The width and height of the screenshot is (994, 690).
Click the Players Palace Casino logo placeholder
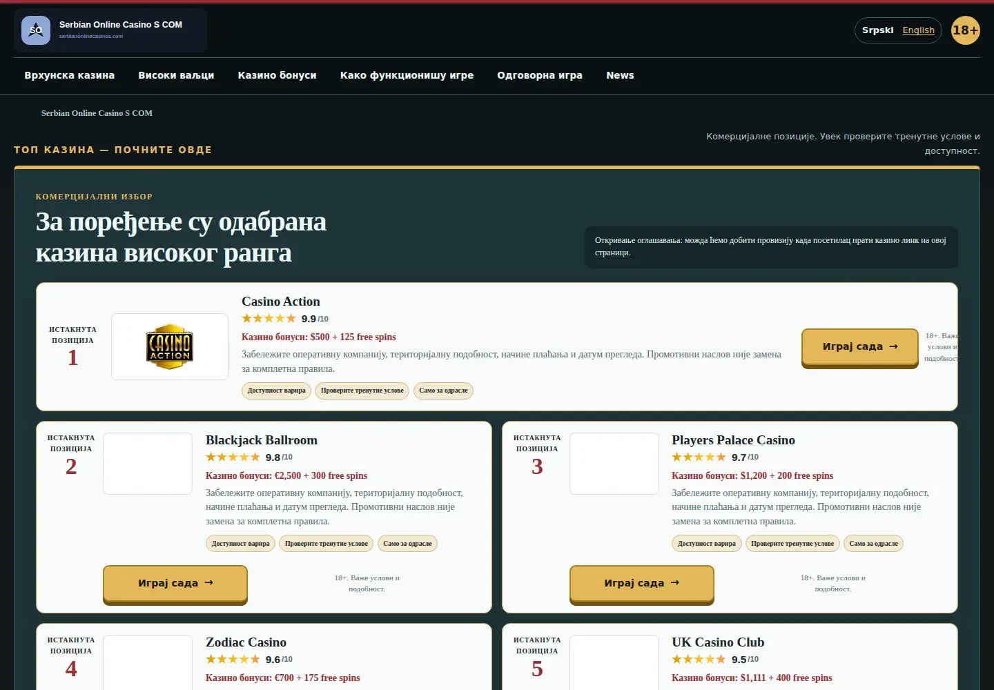pyautogui.click(x=614, y=464)
